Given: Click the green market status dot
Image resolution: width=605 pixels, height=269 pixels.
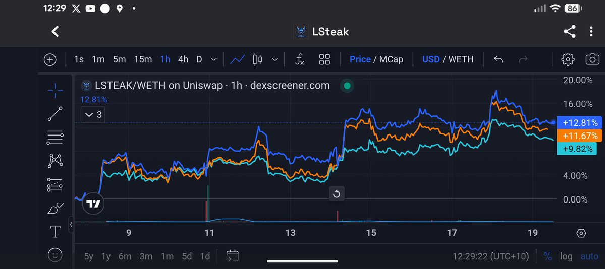Looking at the screenshot, I should tap(347, 86).
